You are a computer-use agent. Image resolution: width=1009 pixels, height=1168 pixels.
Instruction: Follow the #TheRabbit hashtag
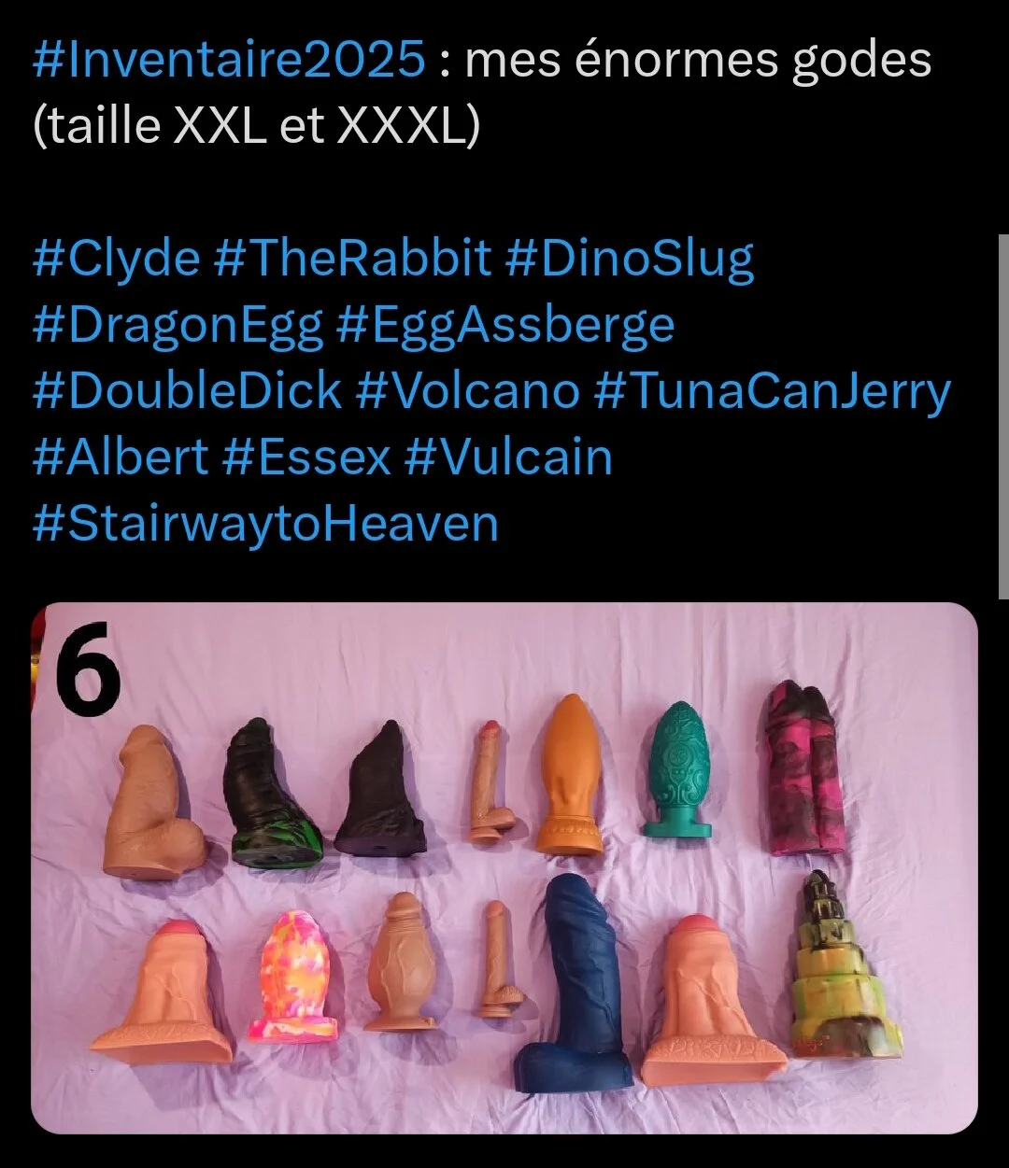pyautogui.click(x=352, y=259)
